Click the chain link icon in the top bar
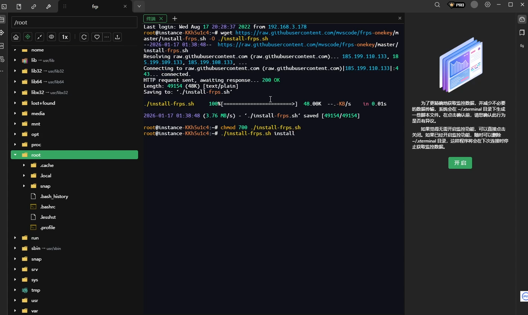The height and width of the screenshot is (315, 528). [x=34, y=6]
